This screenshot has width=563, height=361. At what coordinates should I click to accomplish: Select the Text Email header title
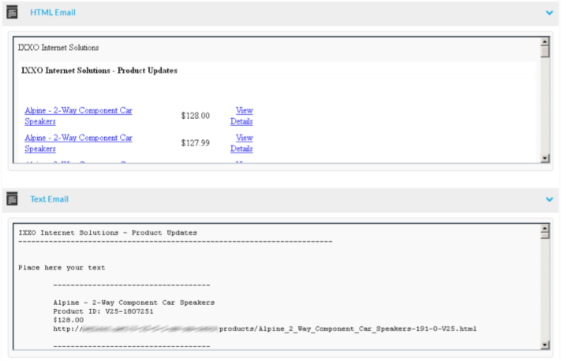[x=49, y=199]
